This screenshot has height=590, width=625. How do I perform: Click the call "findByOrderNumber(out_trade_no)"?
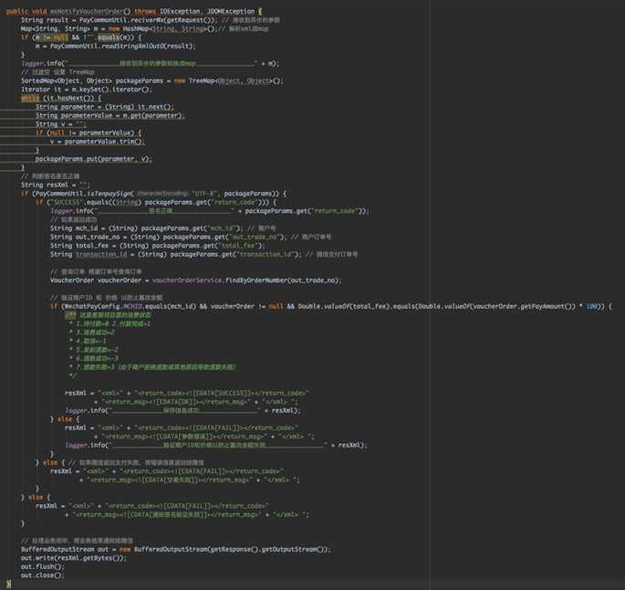click(284, 280)
